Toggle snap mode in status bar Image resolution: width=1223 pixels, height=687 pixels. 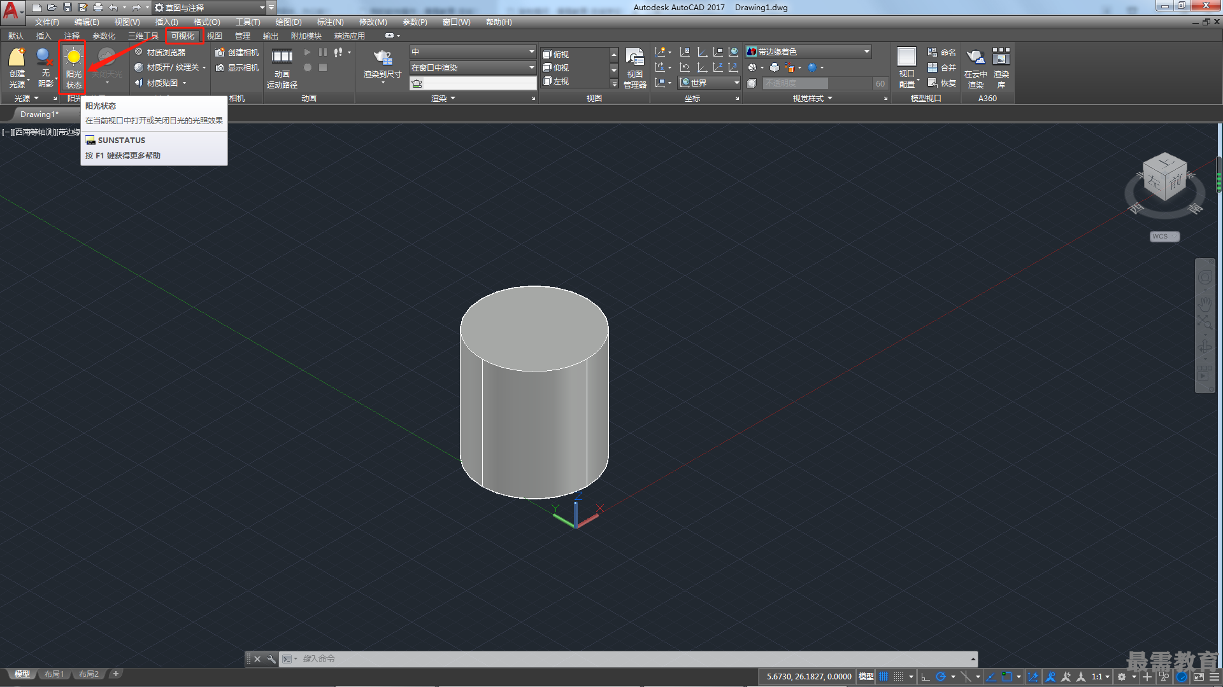(x=898, y=677)
